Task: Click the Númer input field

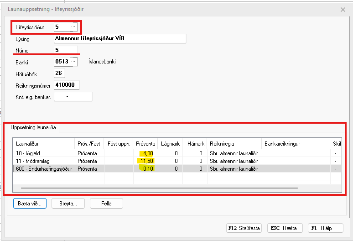Action: [x=66, y=50]
